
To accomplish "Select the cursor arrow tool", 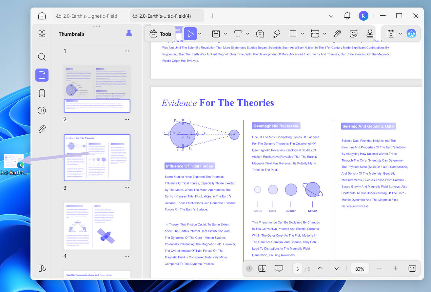I will point(190,34).
